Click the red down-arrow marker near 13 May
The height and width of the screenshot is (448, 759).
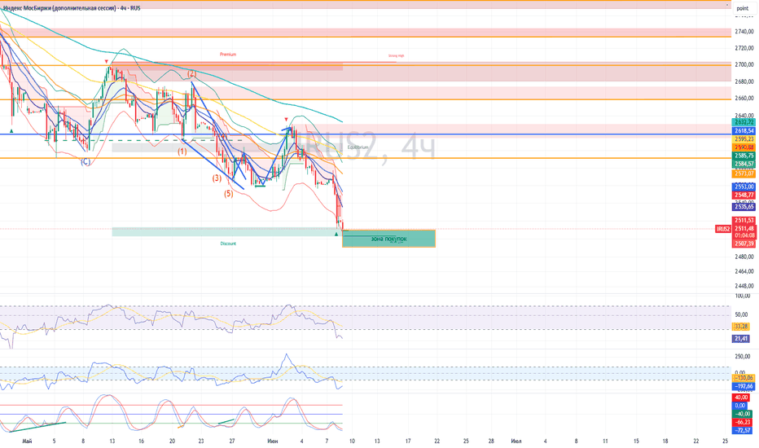click(107, 62)
